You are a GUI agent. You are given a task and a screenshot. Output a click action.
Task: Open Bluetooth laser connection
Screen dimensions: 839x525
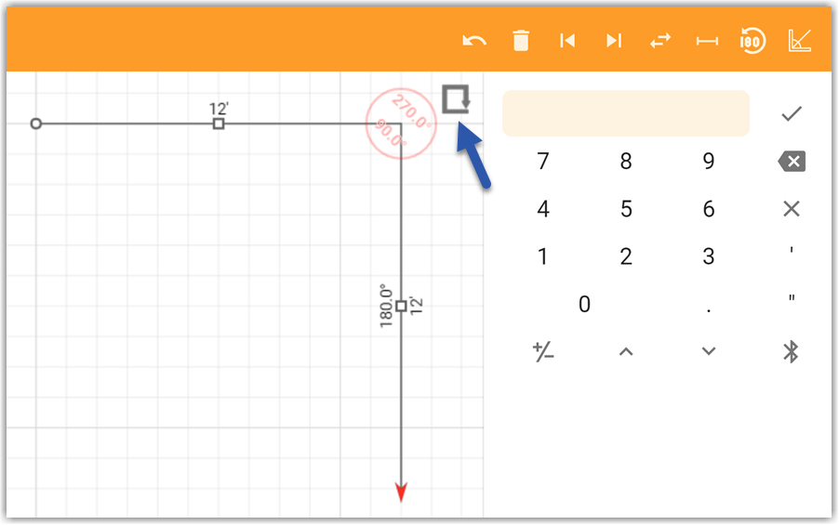[x=791, y=351]
